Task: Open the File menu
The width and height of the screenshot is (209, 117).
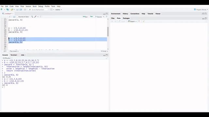Action: point(2,6)
